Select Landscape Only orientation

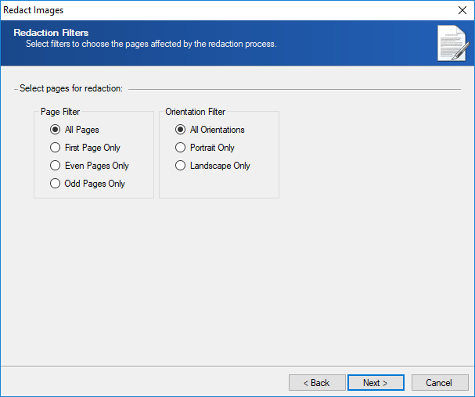[x=180, y=166]
